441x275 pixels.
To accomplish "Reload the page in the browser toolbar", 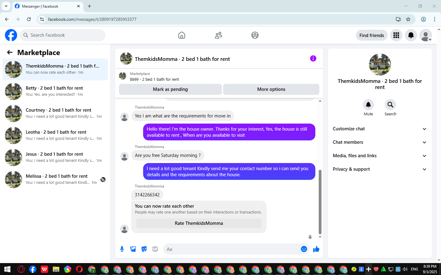I will coord(29,19).
